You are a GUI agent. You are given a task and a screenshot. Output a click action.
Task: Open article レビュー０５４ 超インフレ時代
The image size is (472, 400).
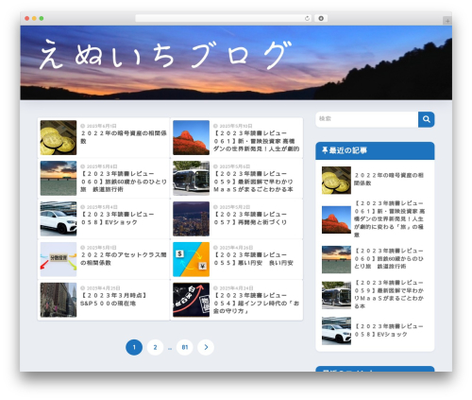(x=256, y=304)
